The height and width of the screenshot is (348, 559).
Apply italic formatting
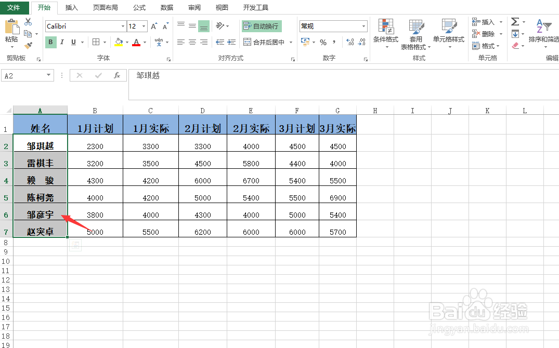[62, 42]
